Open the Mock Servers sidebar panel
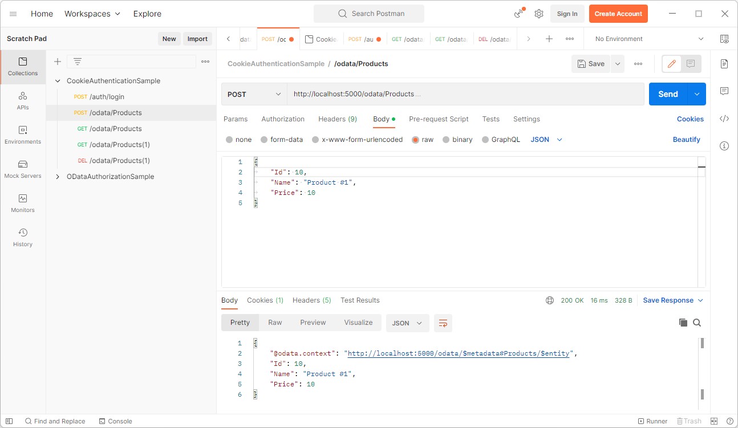 coord(23,169)
